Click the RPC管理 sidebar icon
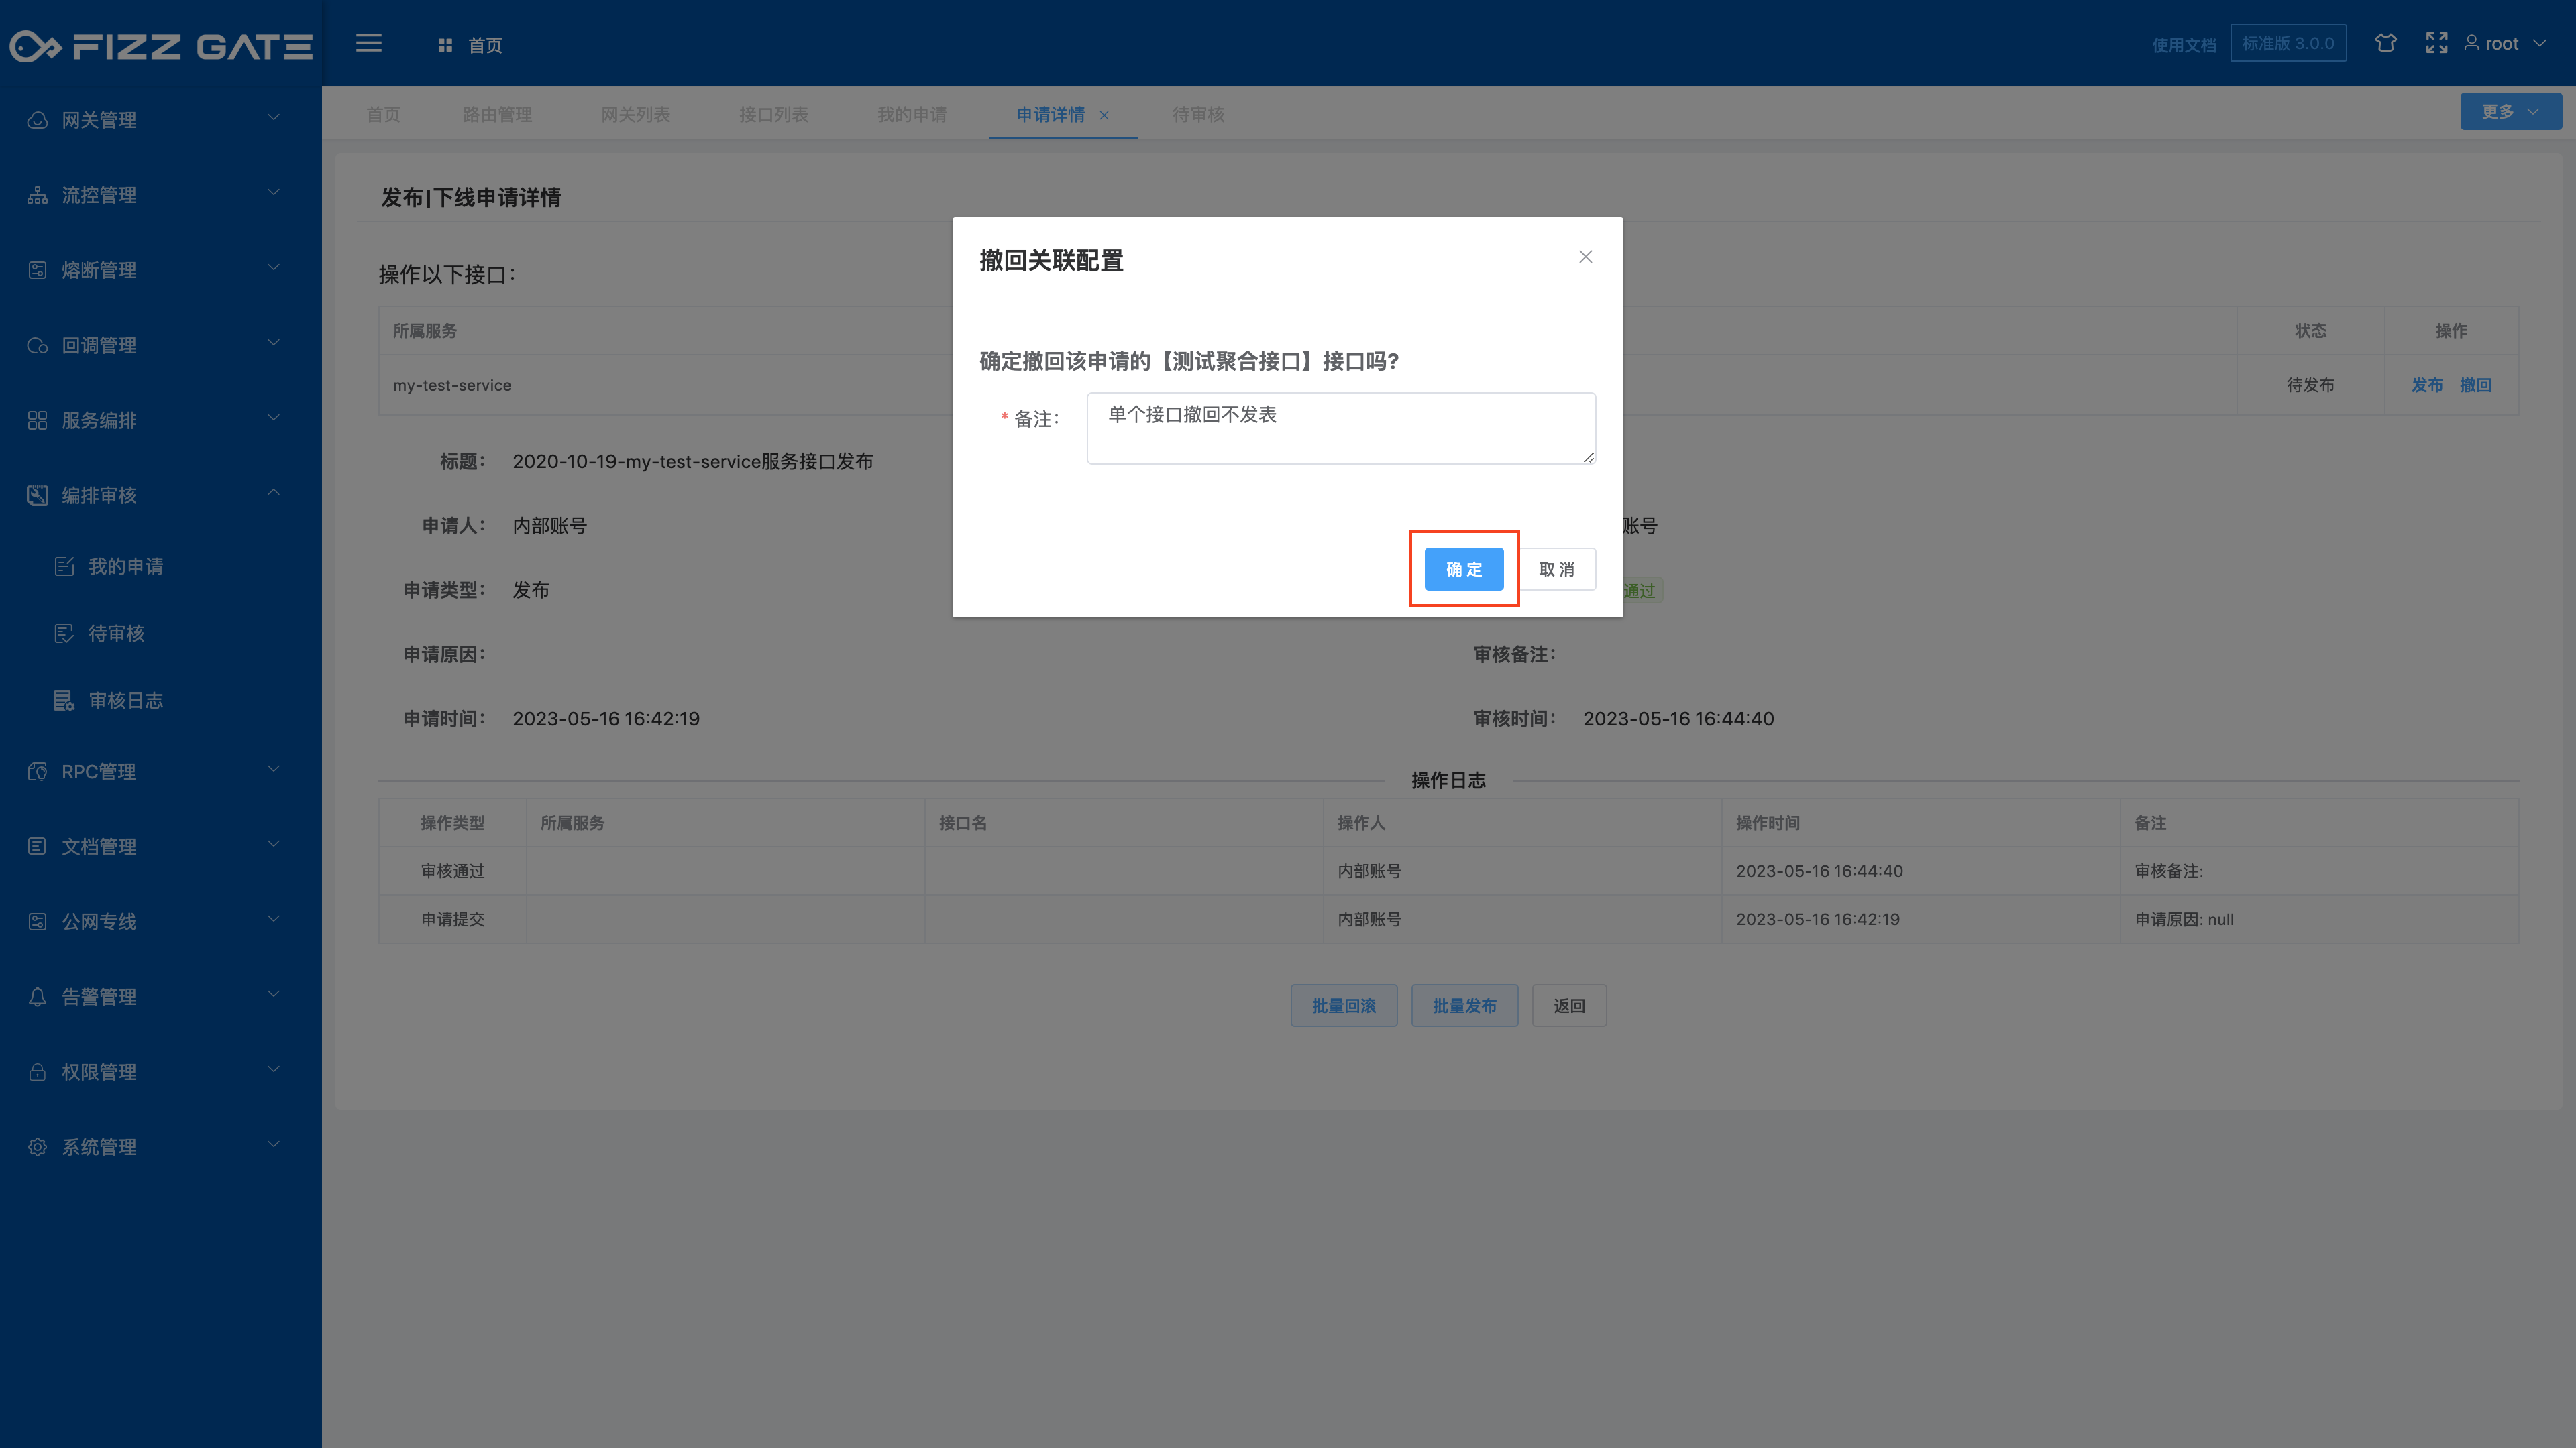This screenshot has height=1448, width=2576. (37, 772)
